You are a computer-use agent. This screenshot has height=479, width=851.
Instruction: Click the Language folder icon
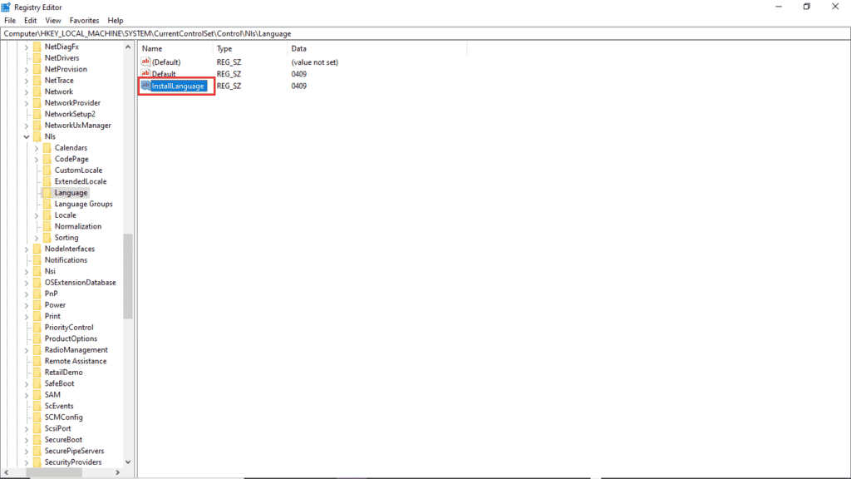pyautogui.click(x=47, y=193)
